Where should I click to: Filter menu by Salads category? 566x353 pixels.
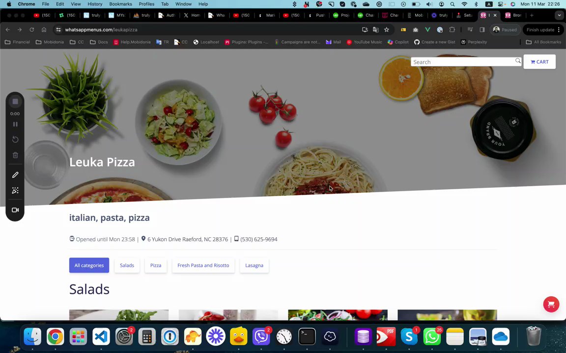[x=127, y=265]
